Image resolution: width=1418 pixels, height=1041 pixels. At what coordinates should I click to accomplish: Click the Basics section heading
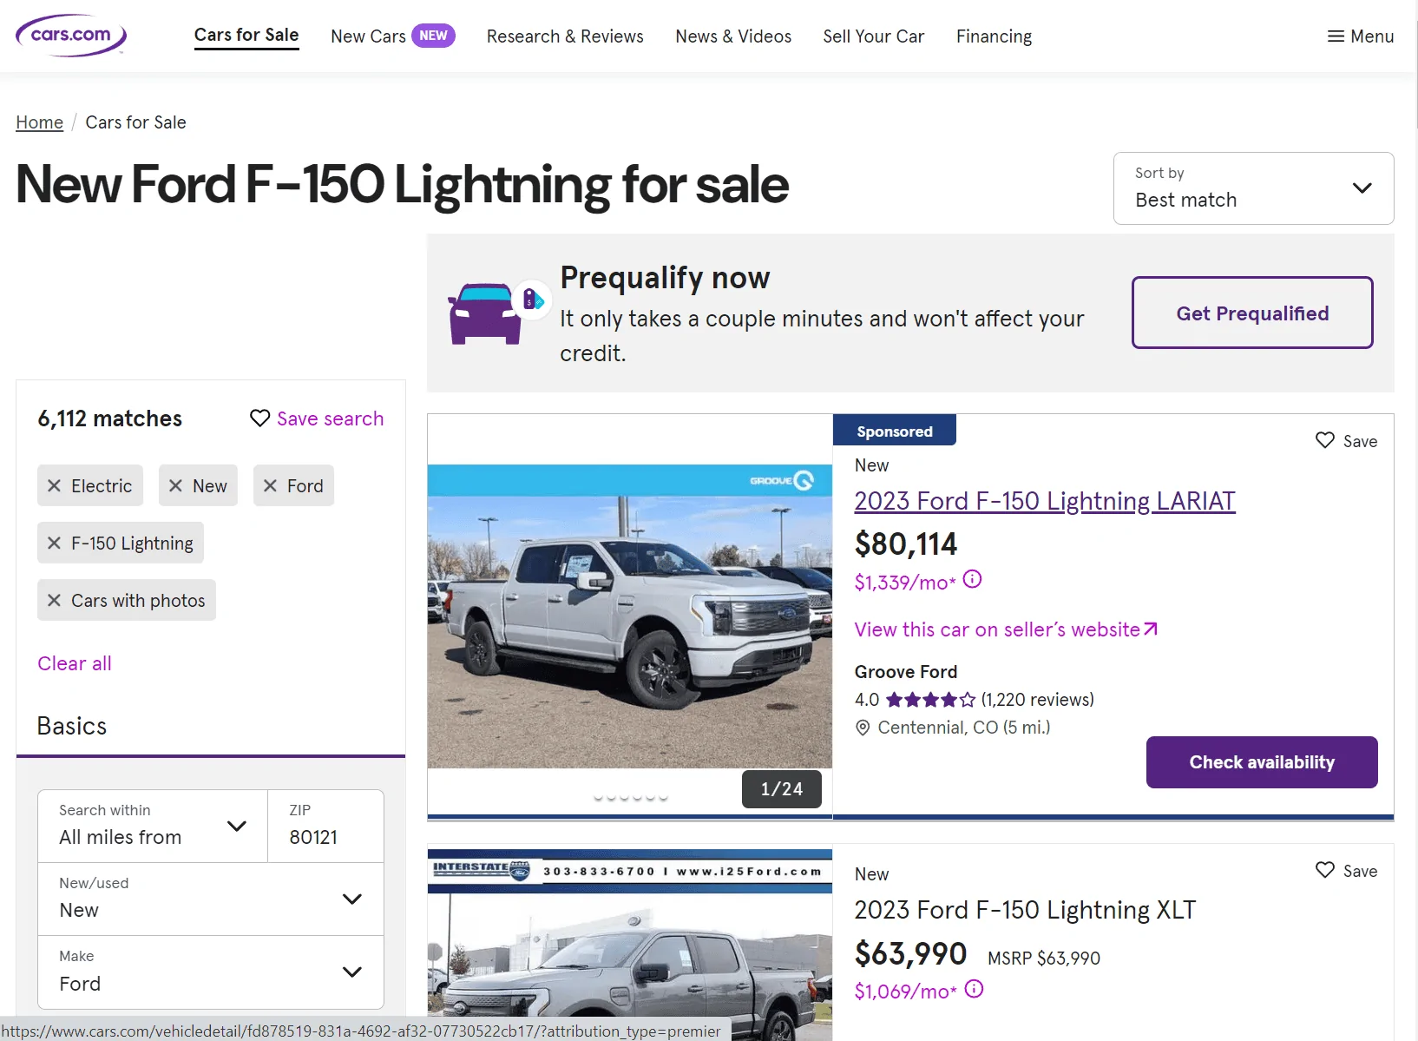pos(72,726)
